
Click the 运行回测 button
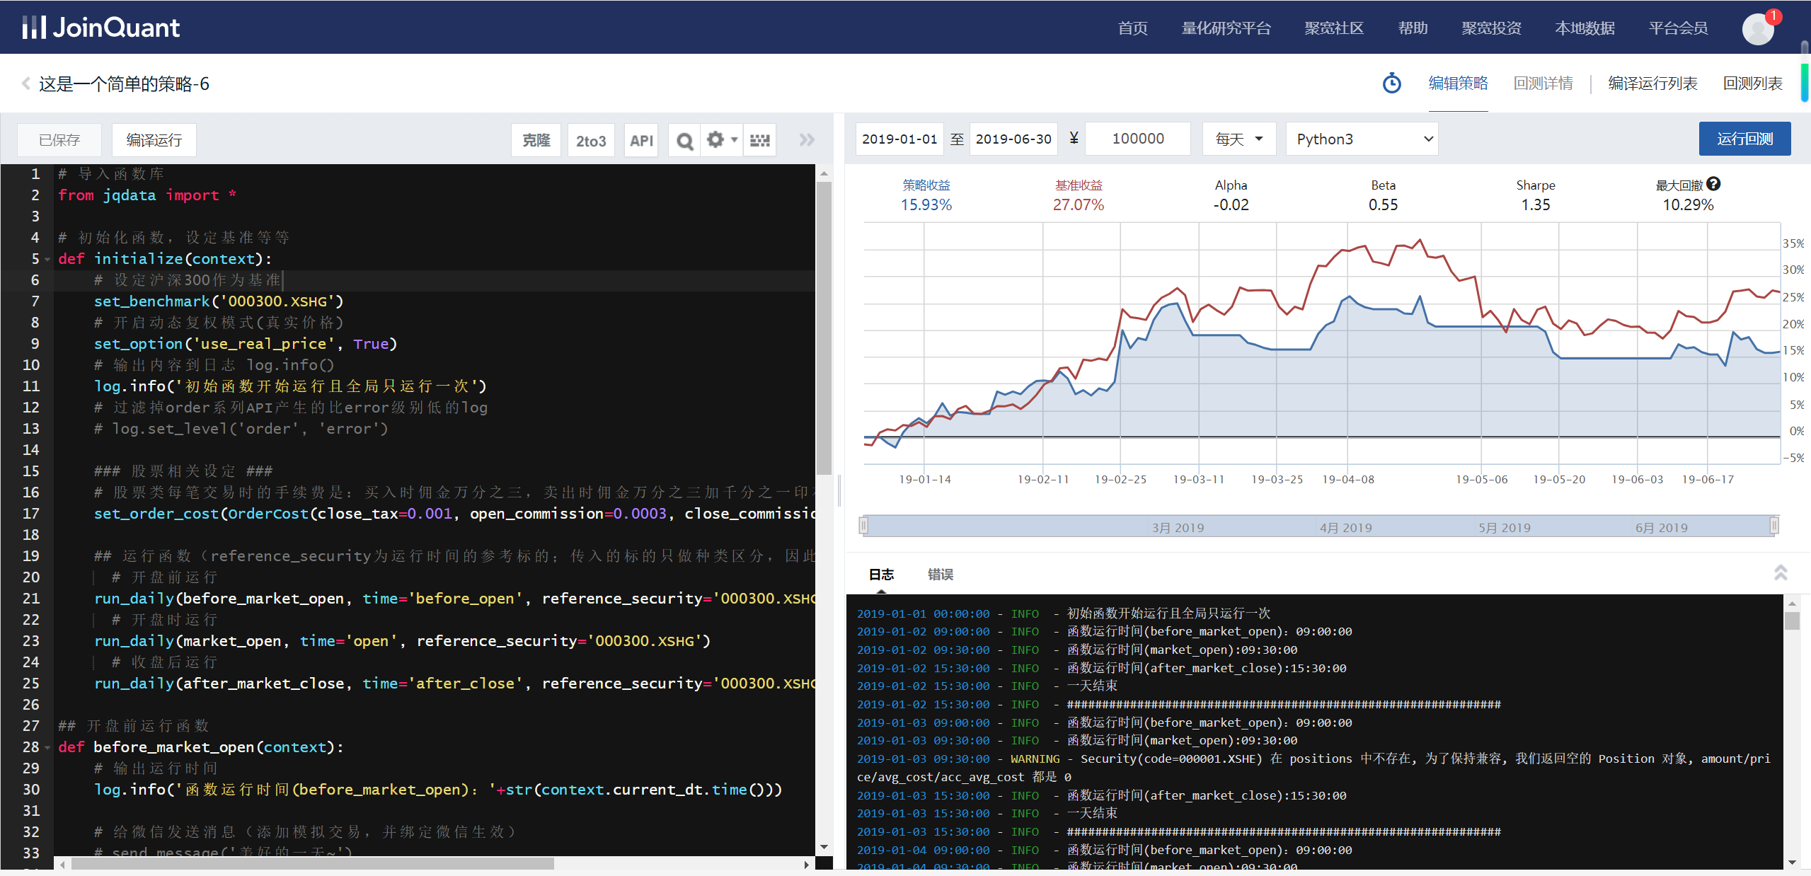[1744, 139]
